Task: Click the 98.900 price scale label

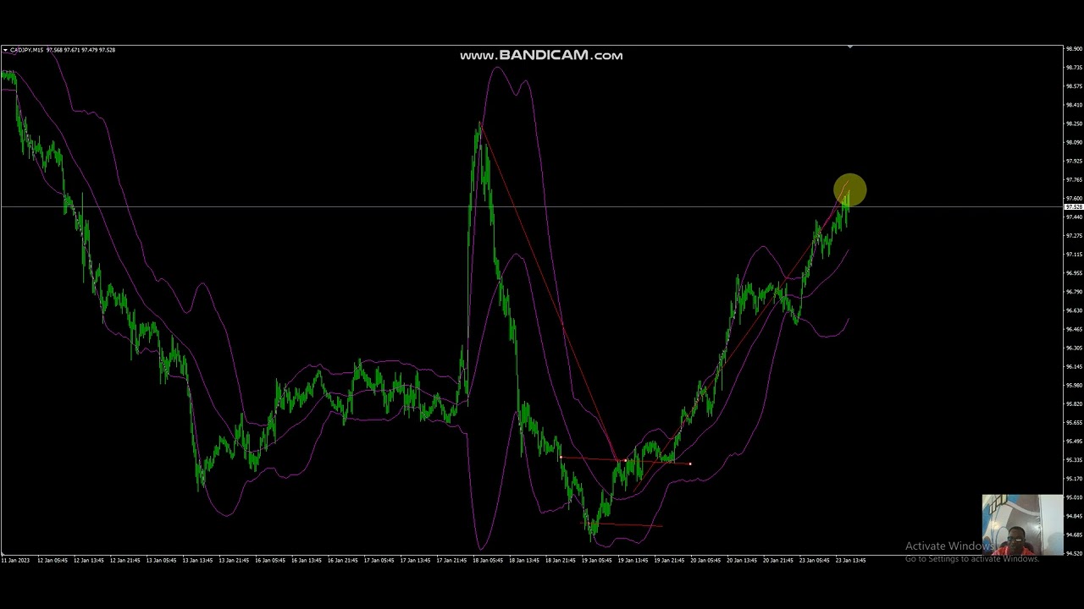Action: tap(1074, 49)
